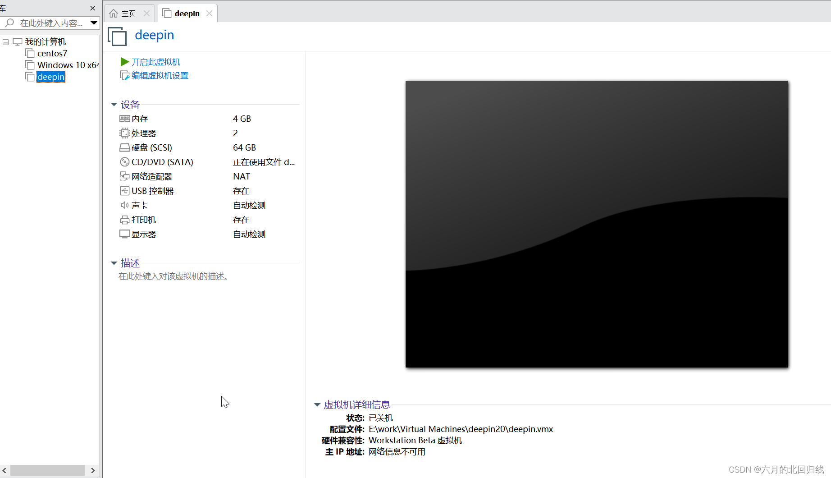Click the Windows 10 x64 VM icon
Viewport: 831px width, 478px height.
click(x=30, y=65)
